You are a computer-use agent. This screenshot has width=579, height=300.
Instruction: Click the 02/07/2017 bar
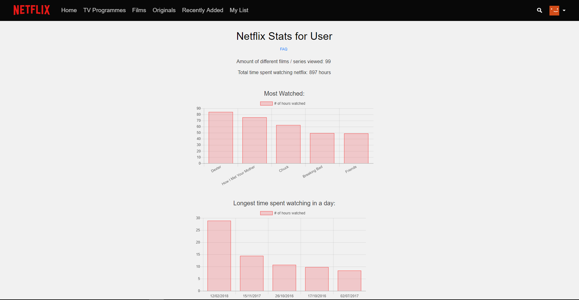click(349, 281)
